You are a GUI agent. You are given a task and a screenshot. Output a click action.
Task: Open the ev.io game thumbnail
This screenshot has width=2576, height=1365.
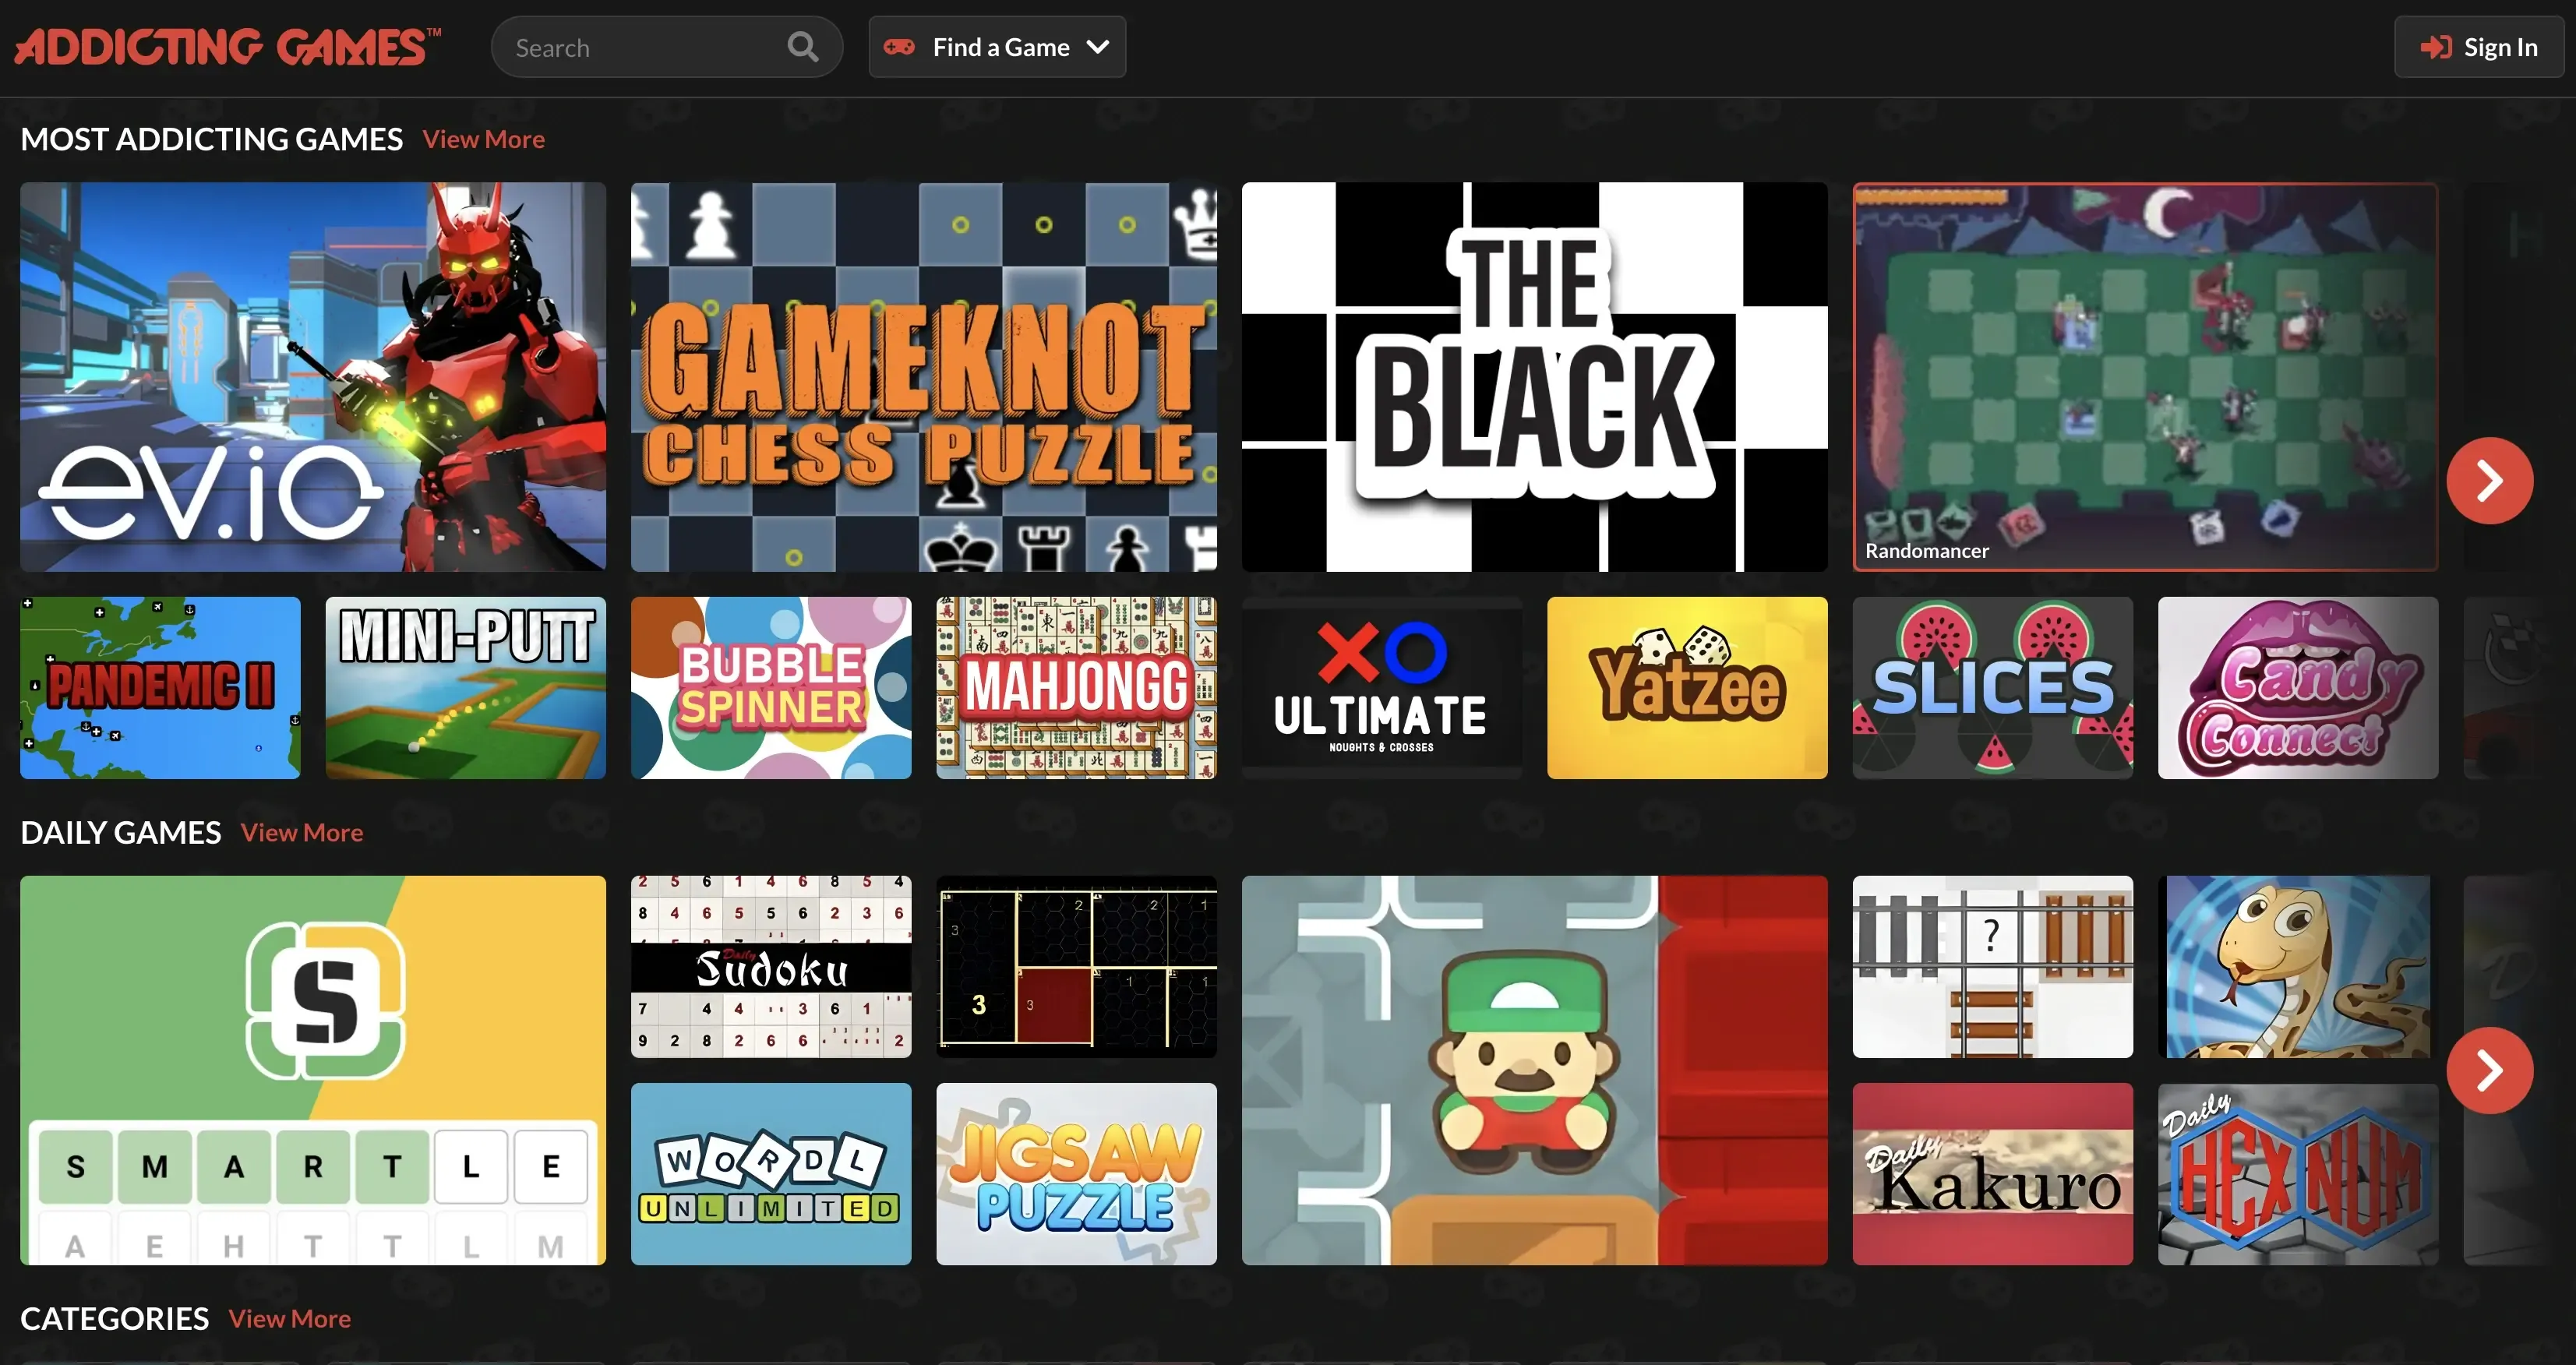tap(313, 376)
